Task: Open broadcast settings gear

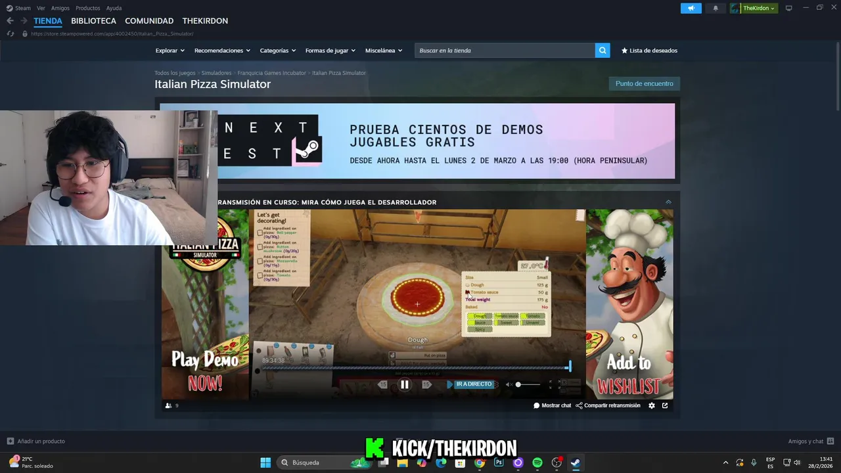Action: coord(652,405)
